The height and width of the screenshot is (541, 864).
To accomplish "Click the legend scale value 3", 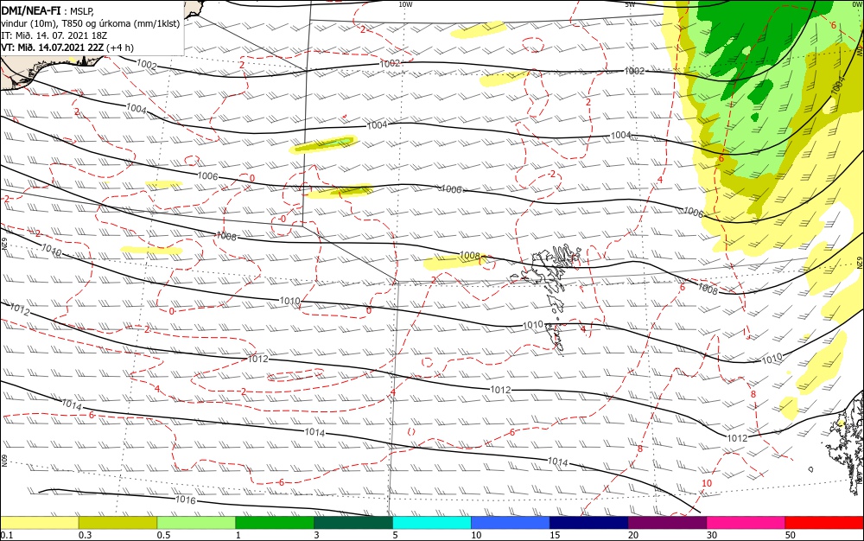I will coord(316,535).
